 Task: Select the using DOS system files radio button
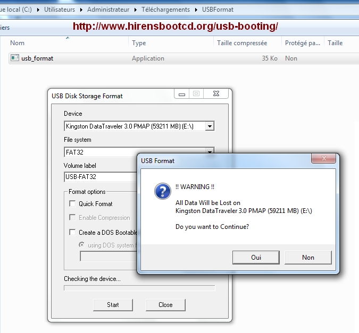click(82, 245)
